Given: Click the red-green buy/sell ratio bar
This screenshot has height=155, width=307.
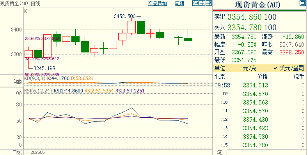Looking at the screenshot, I should point(259,10).
